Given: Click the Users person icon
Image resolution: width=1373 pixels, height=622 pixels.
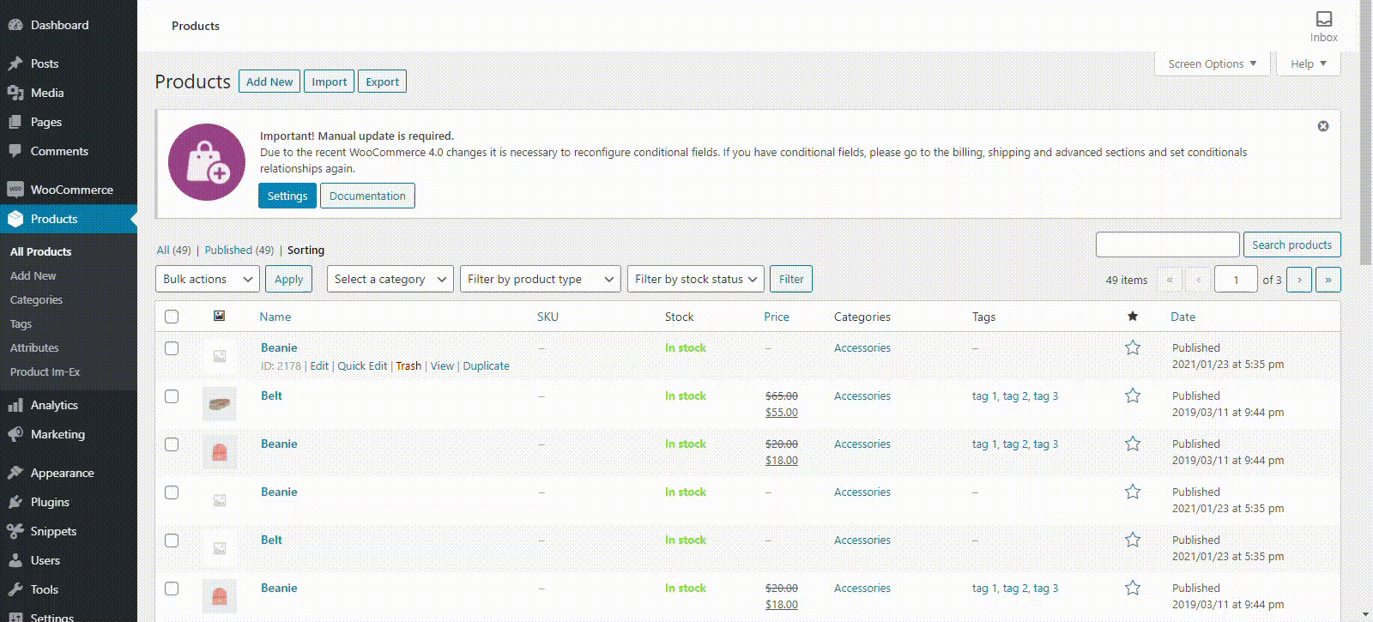Looking at the screenshot, I should coord(15,560).
